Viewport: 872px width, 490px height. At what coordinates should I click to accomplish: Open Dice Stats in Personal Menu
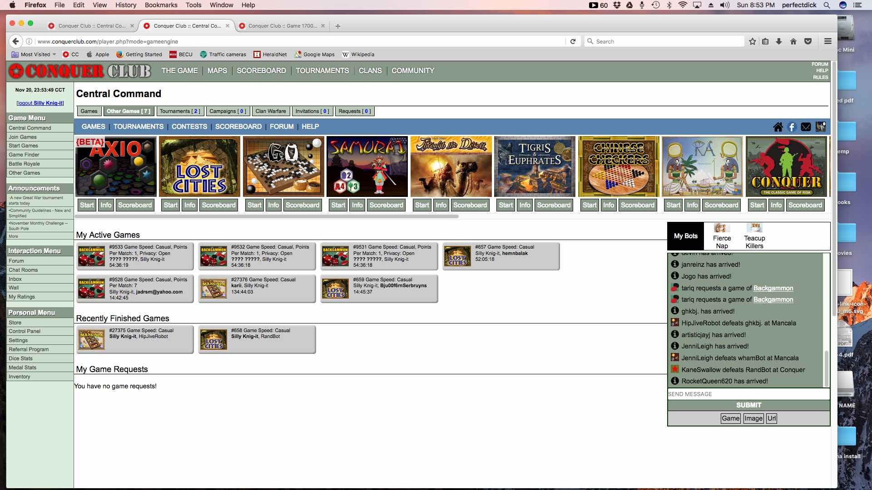coord(40,358)
